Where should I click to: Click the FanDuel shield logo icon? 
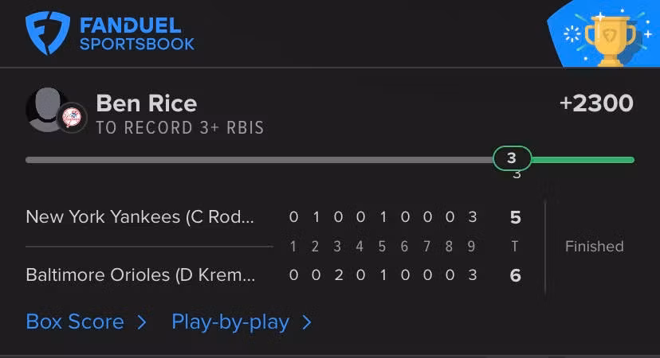tap(49, 33)
